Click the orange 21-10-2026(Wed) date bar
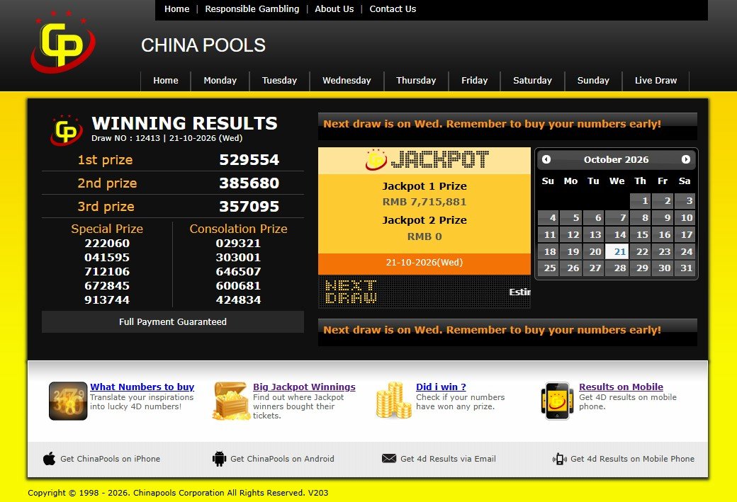Image resolution: width=737 pixels, height=502 pixels. (424, 263)
